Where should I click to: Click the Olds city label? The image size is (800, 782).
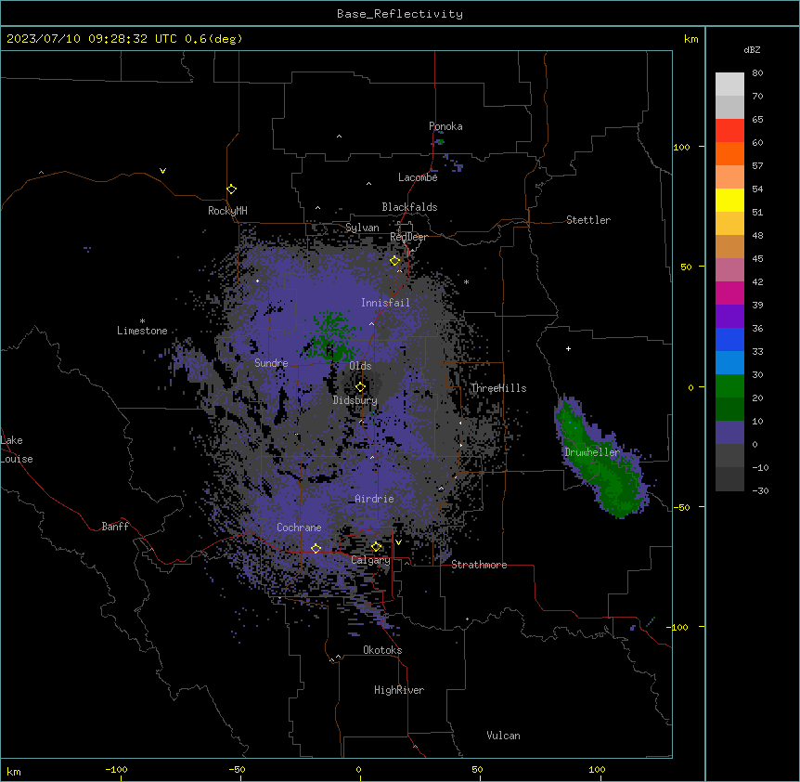click(x=360, y=366)
